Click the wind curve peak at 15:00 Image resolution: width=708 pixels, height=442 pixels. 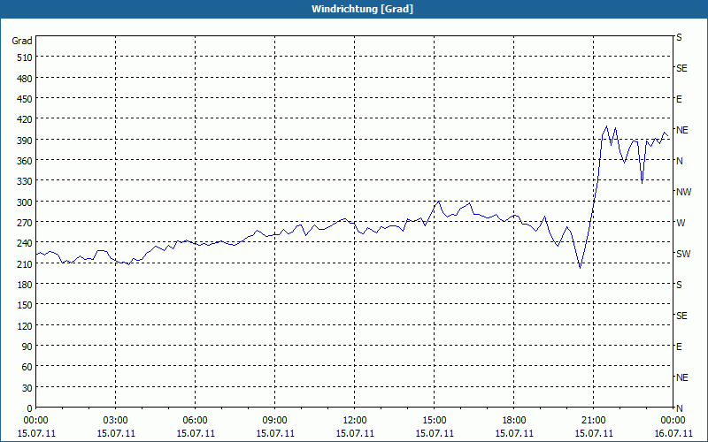click(438, 202)
